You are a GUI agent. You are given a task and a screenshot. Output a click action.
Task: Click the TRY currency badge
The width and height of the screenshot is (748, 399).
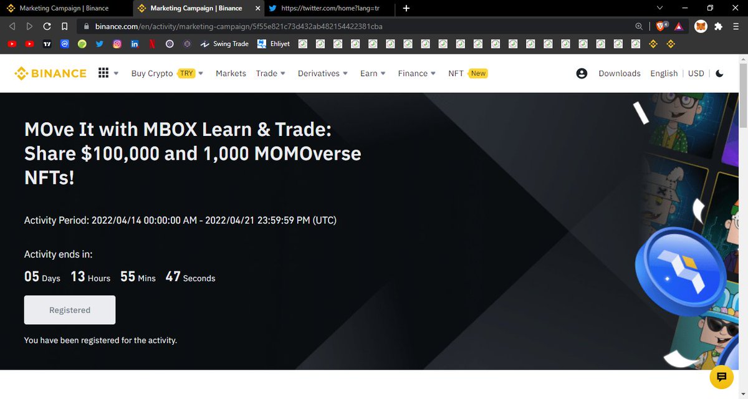point(186,73)
